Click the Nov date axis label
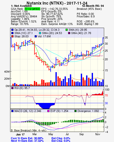Screen dimensions: 114x142 (x=98, y=134)
